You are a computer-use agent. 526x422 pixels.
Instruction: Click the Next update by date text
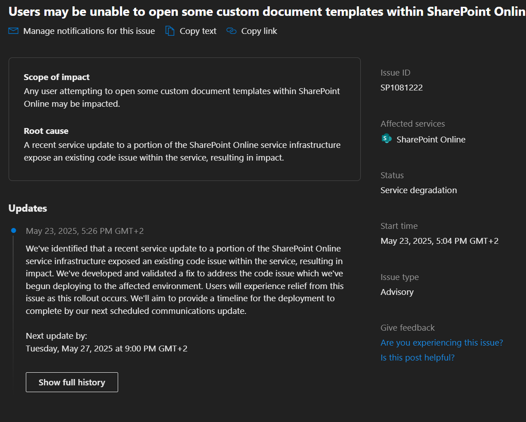click(x=106, y=349)
